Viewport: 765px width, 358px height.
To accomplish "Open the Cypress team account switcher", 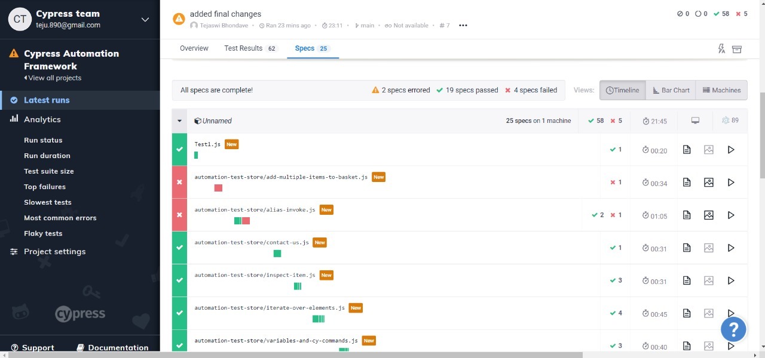I will pyautogui.click(x=145, y=19).
